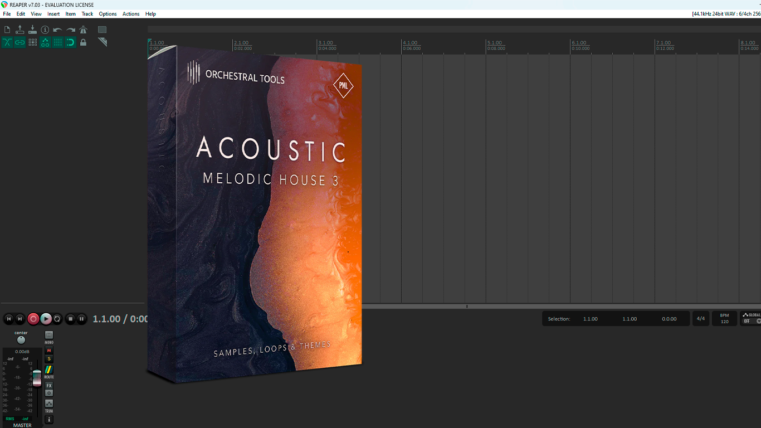The image size is (761, 428).
Task: Click the Open Project upload-arrow icon
Action: [x=20, y=30]
